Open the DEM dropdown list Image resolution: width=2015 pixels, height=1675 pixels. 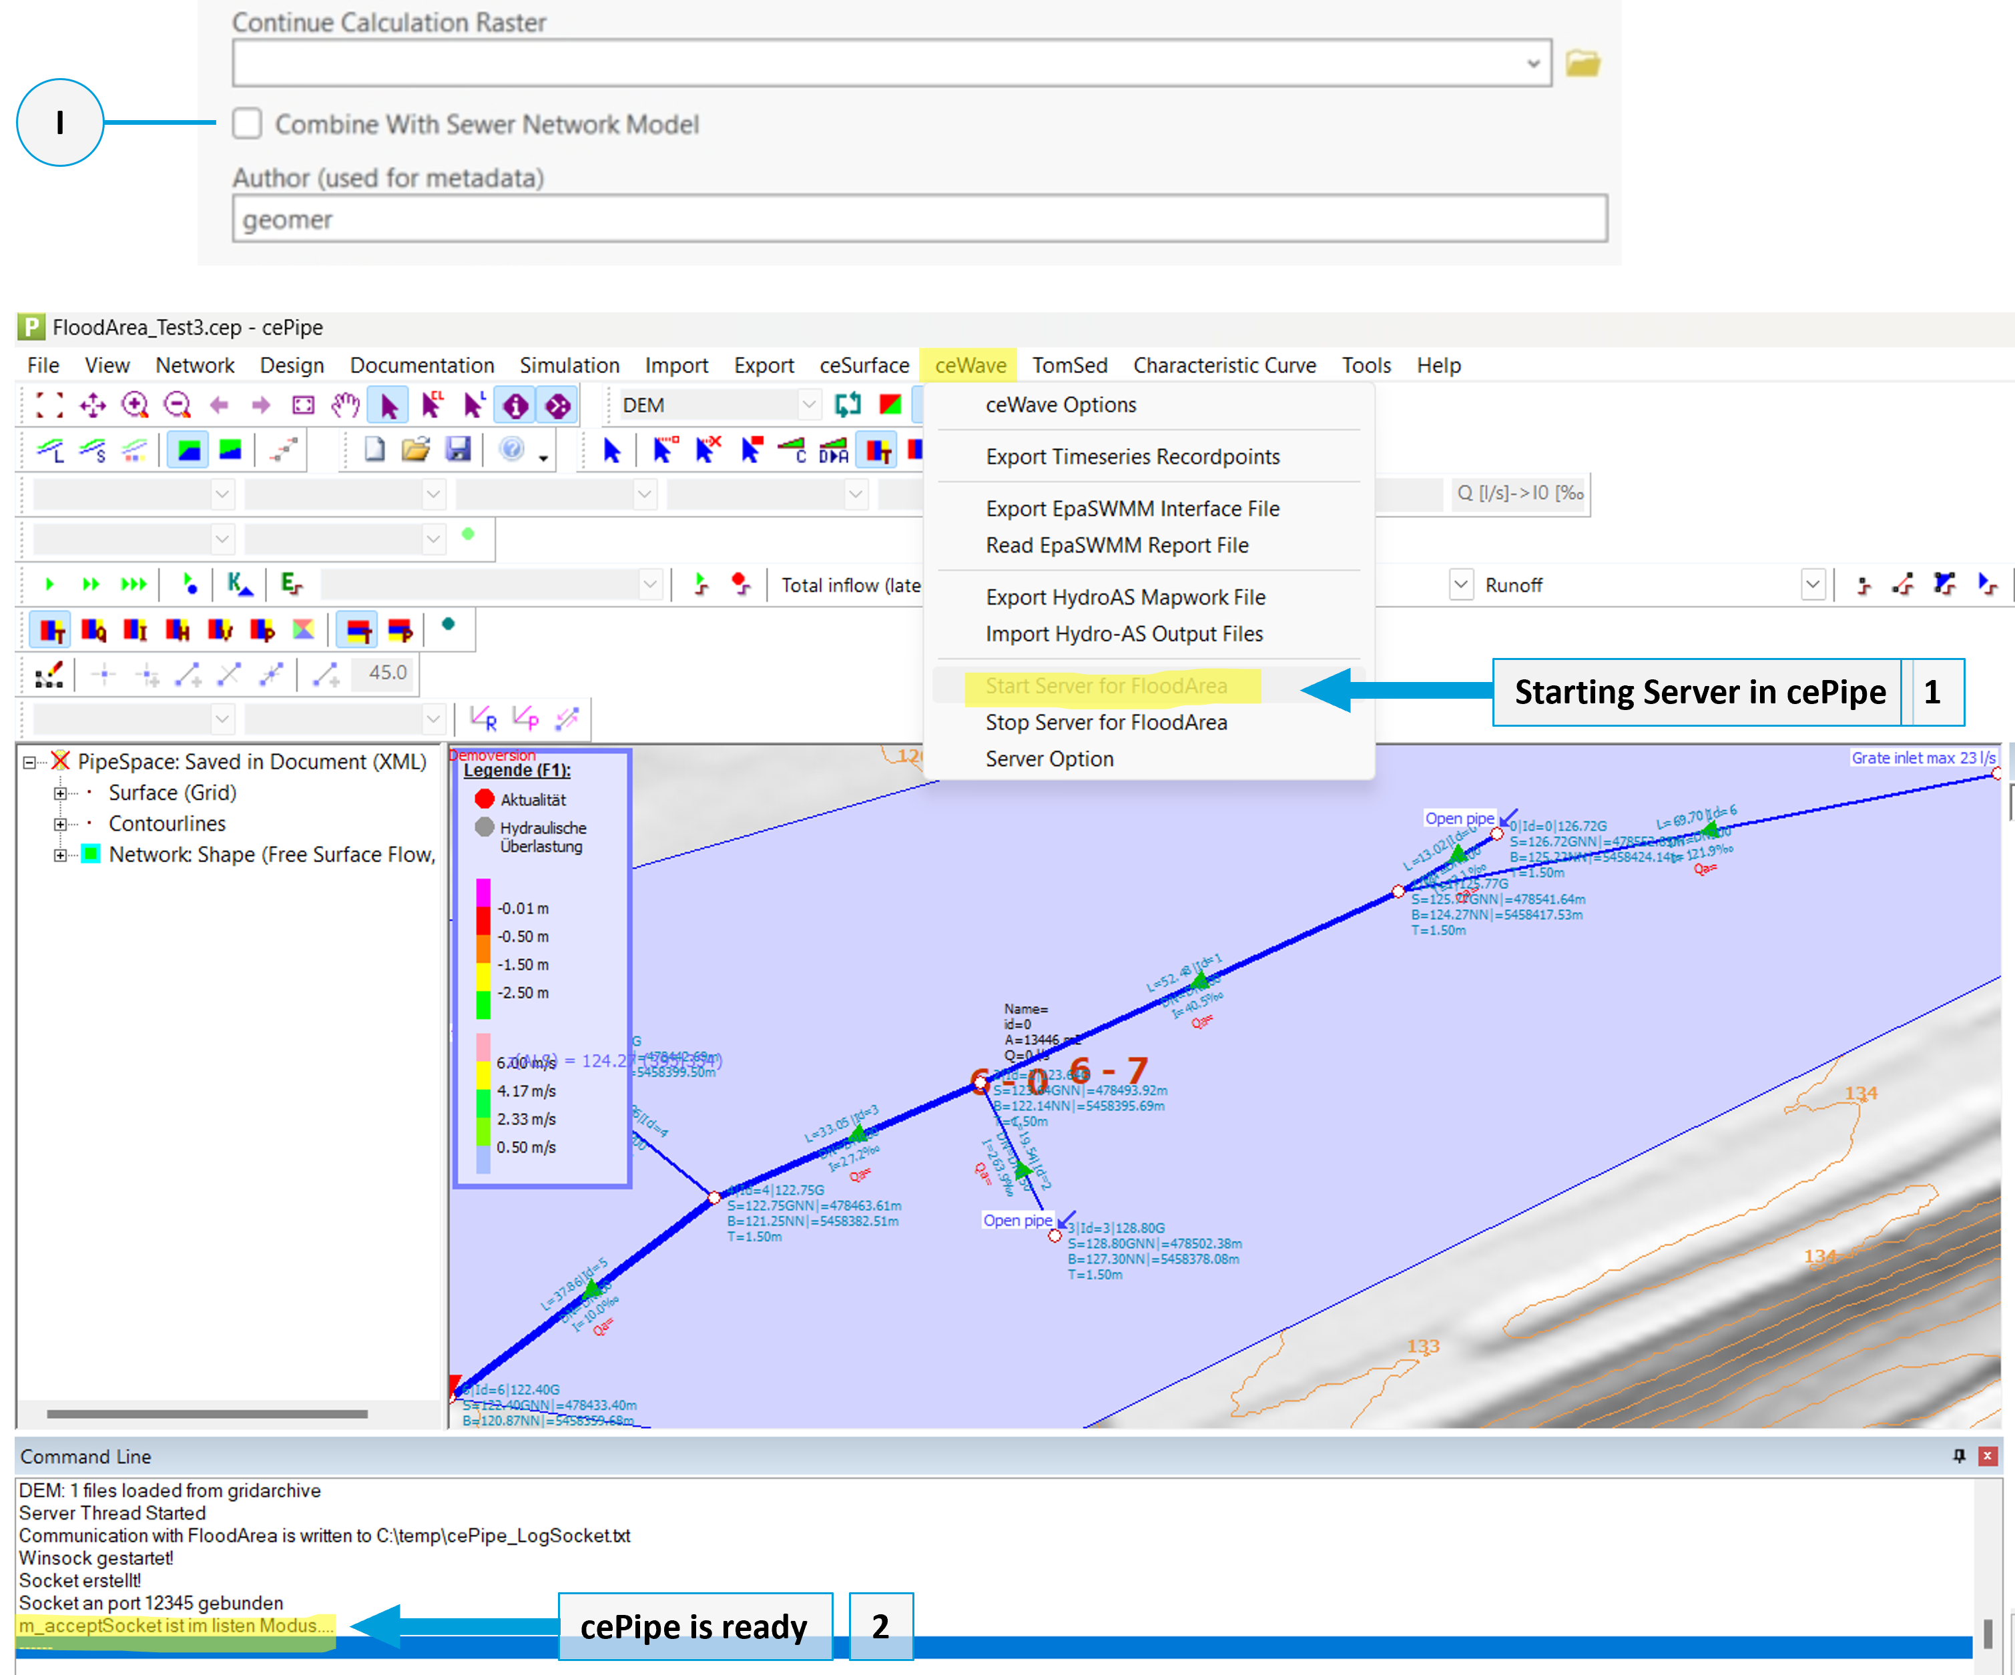[808, 405]
